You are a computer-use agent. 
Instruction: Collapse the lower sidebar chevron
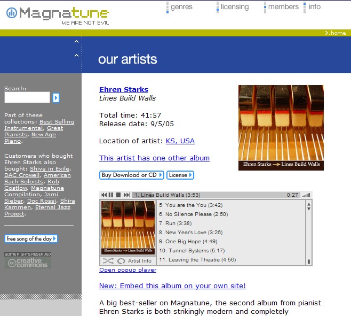[x=77, y=56]
